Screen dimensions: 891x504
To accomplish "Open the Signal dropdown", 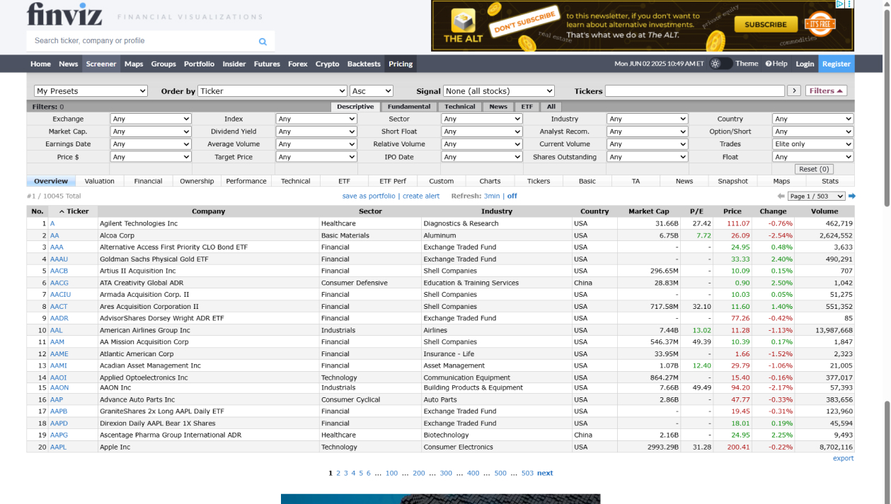I will point(499,91).
